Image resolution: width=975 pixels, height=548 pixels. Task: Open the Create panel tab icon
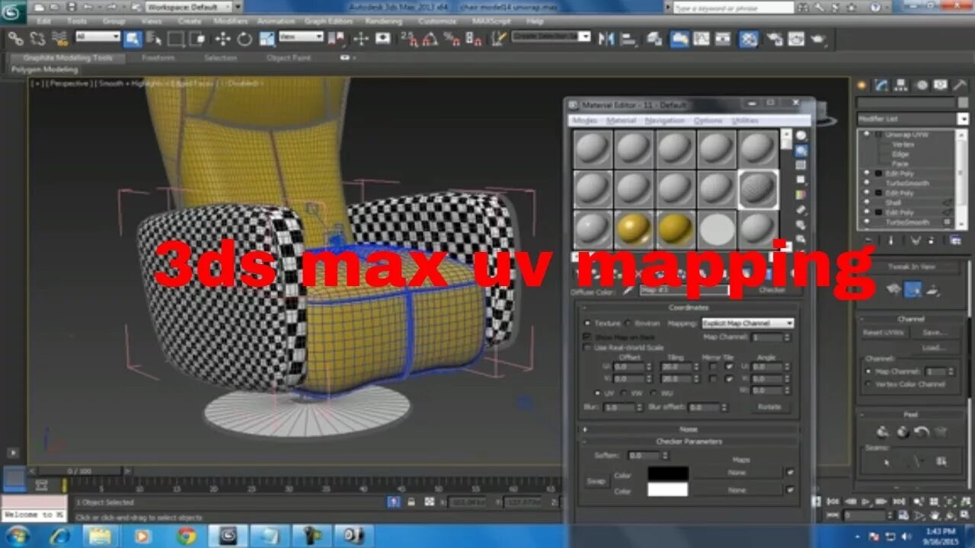click(x=862, y=85)
